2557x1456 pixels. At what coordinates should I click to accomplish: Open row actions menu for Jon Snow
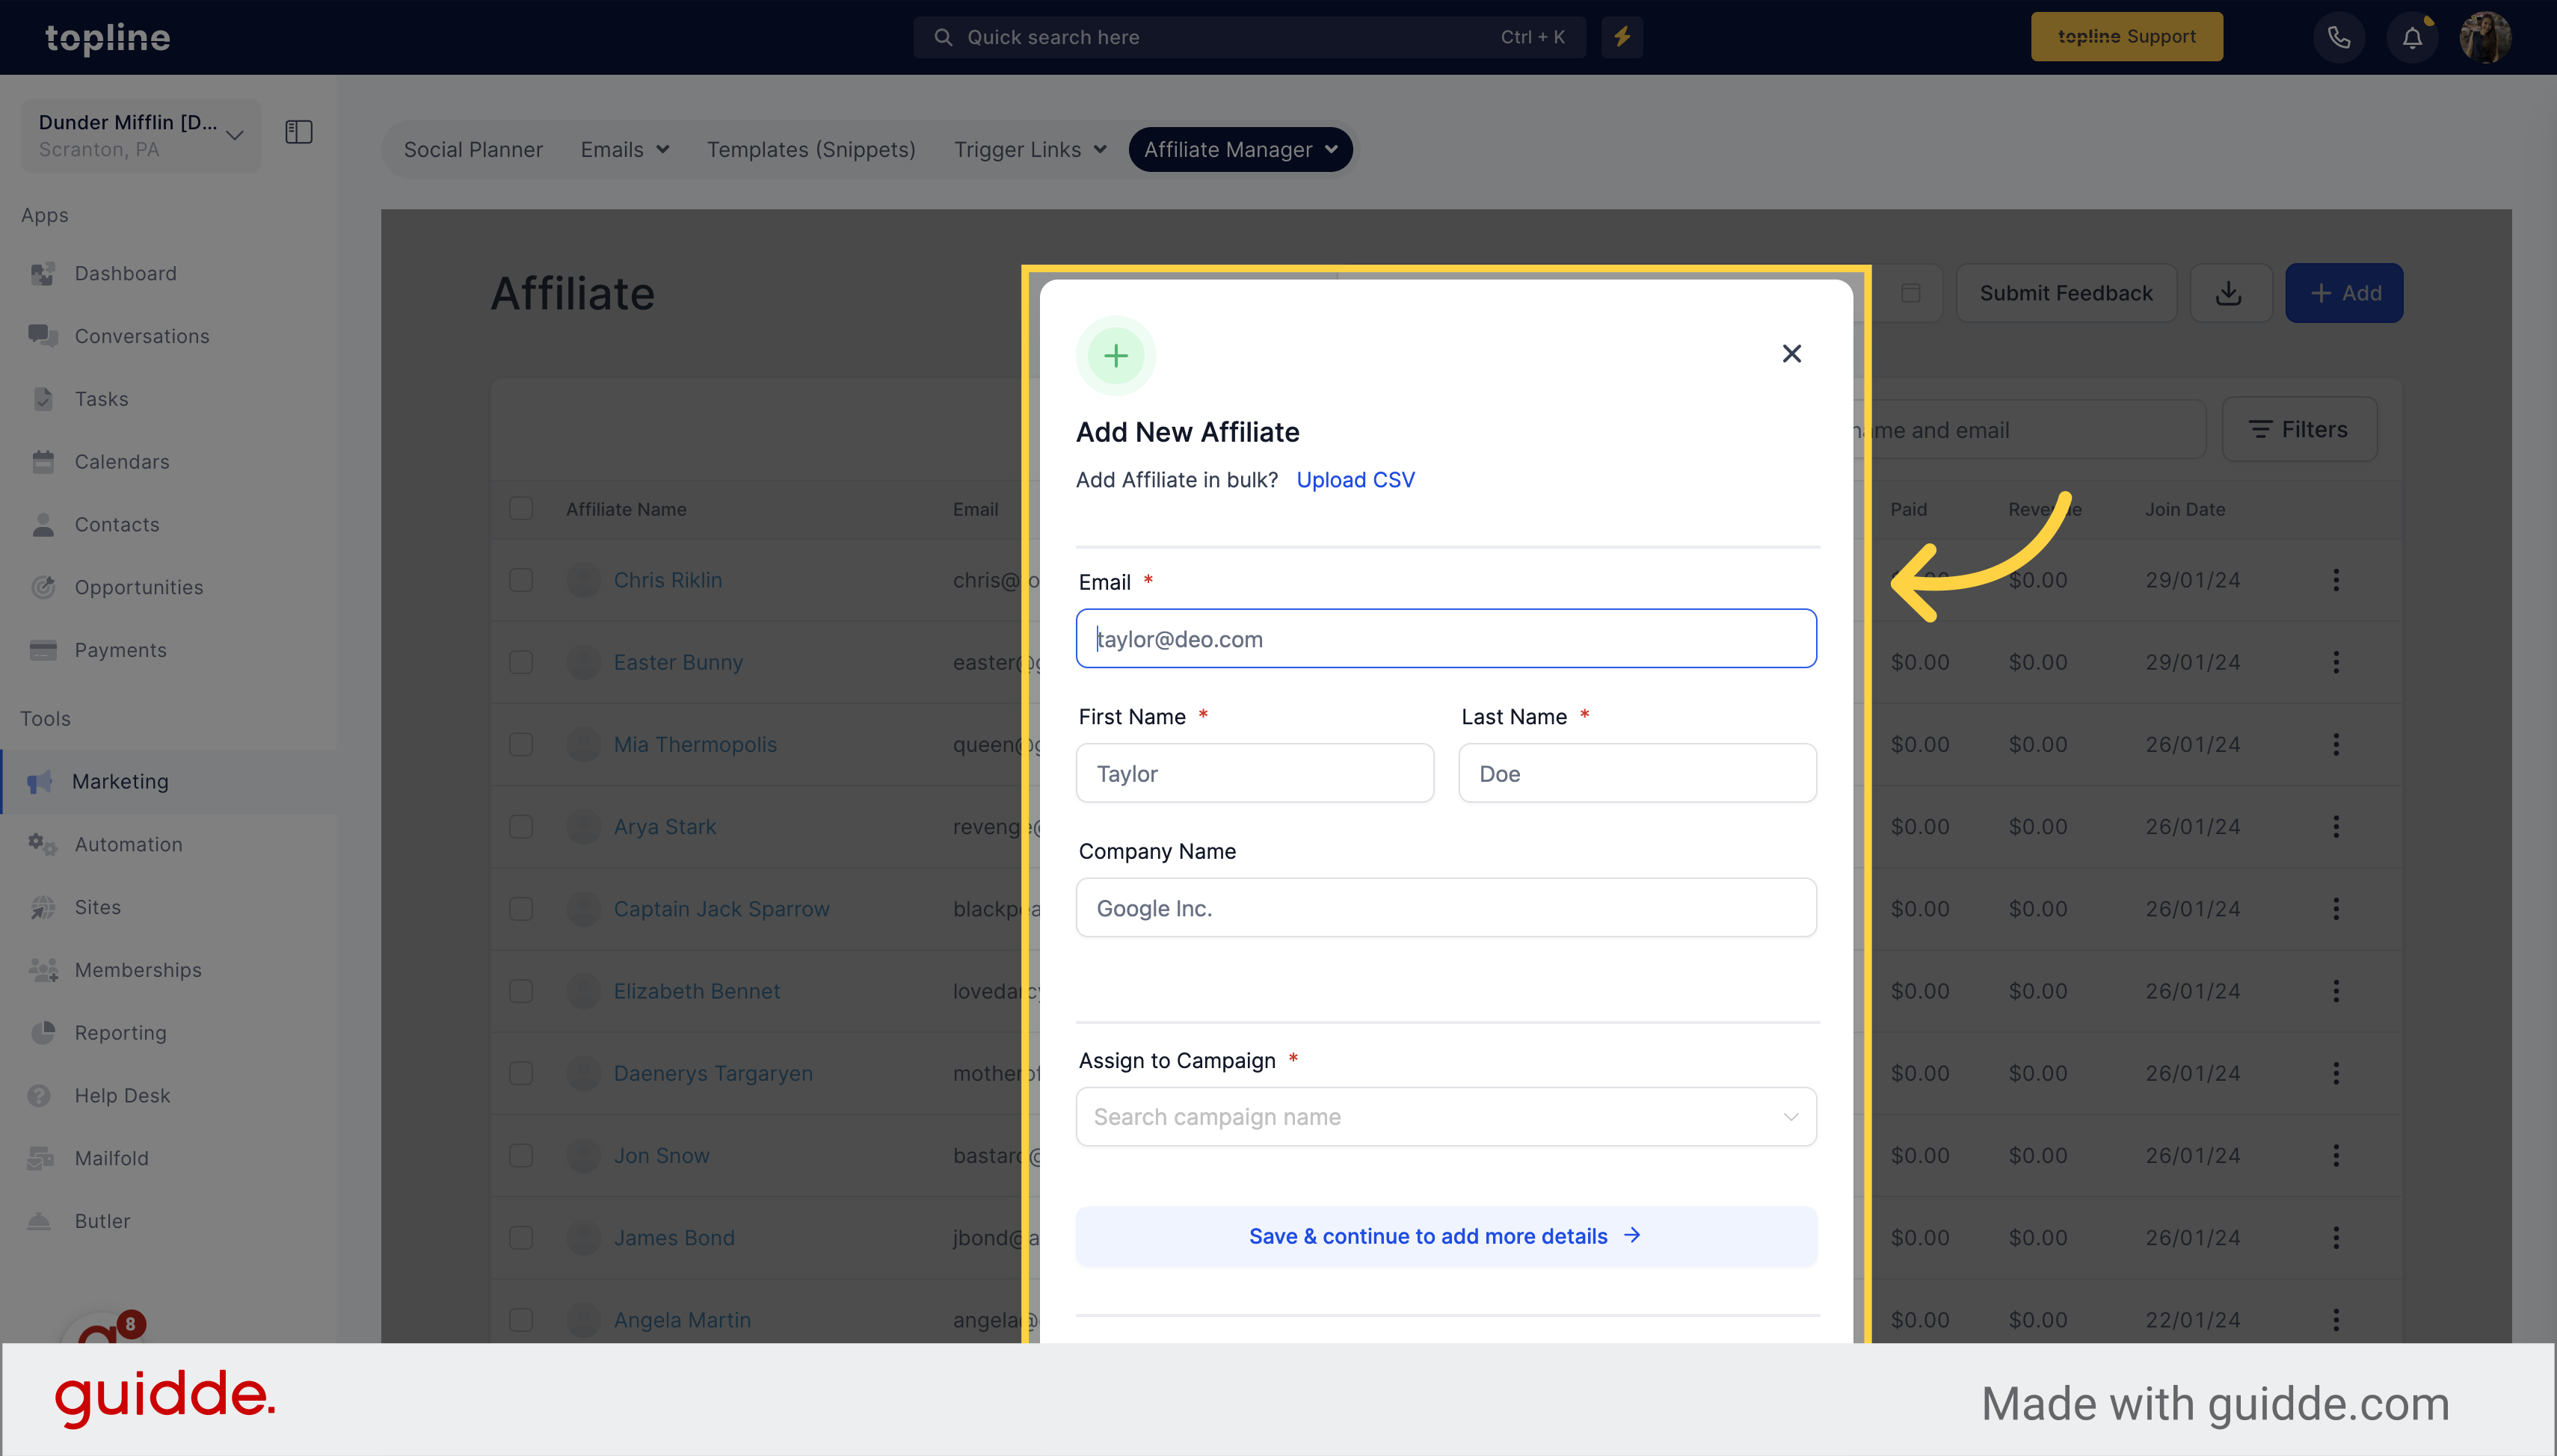2336,1155
